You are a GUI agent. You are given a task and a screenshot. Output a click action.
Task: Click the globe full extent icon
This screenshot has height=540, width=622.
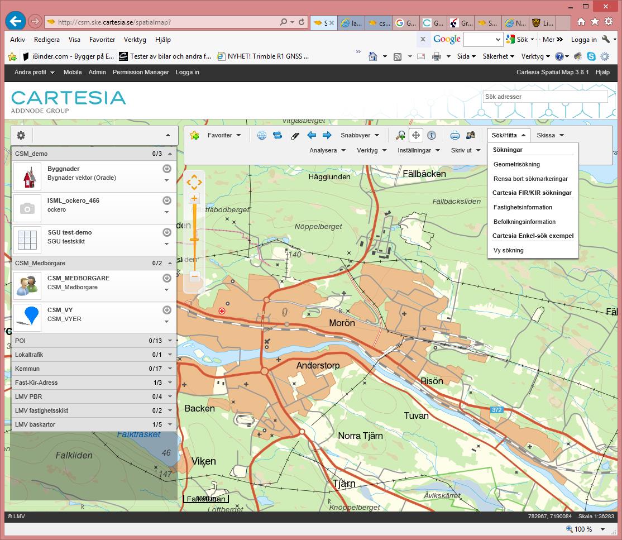262,135
